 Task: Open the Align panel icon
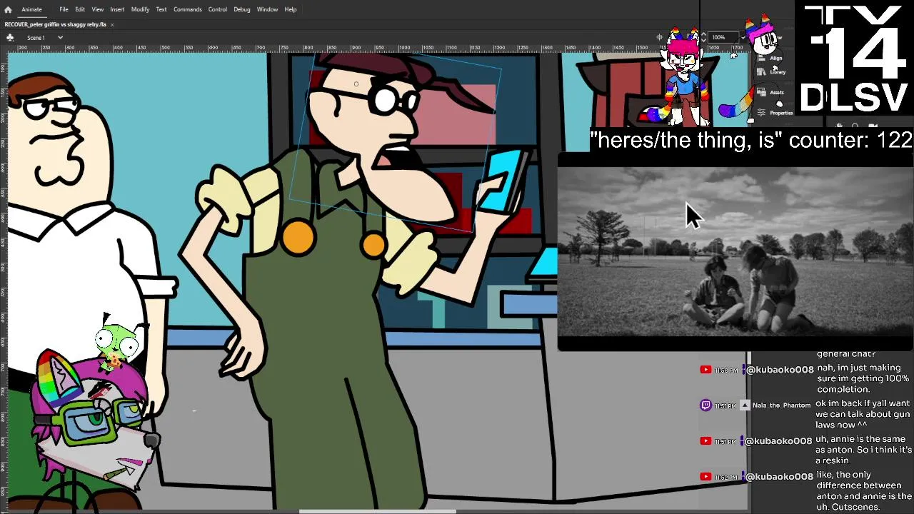[x=761, y=58]
